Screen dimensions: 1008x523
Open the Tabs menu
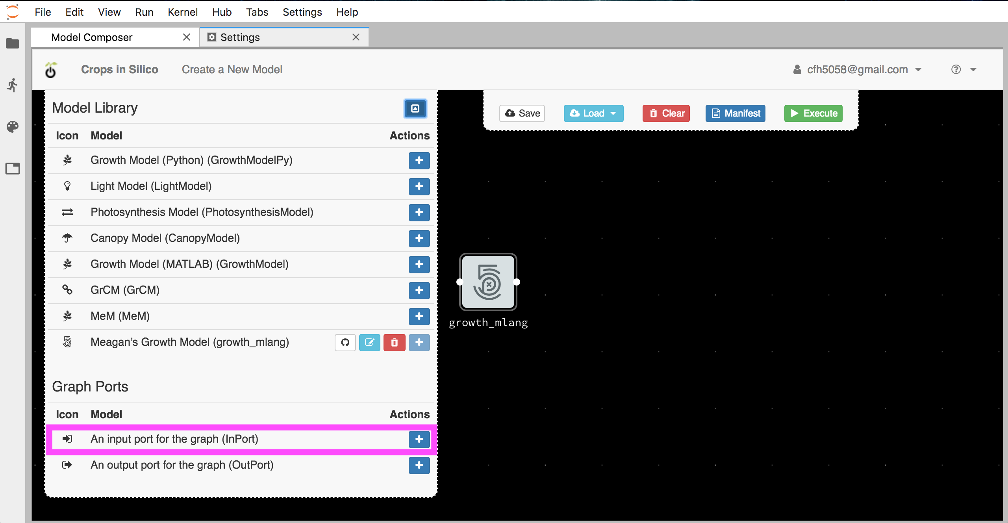click(257, 12)
